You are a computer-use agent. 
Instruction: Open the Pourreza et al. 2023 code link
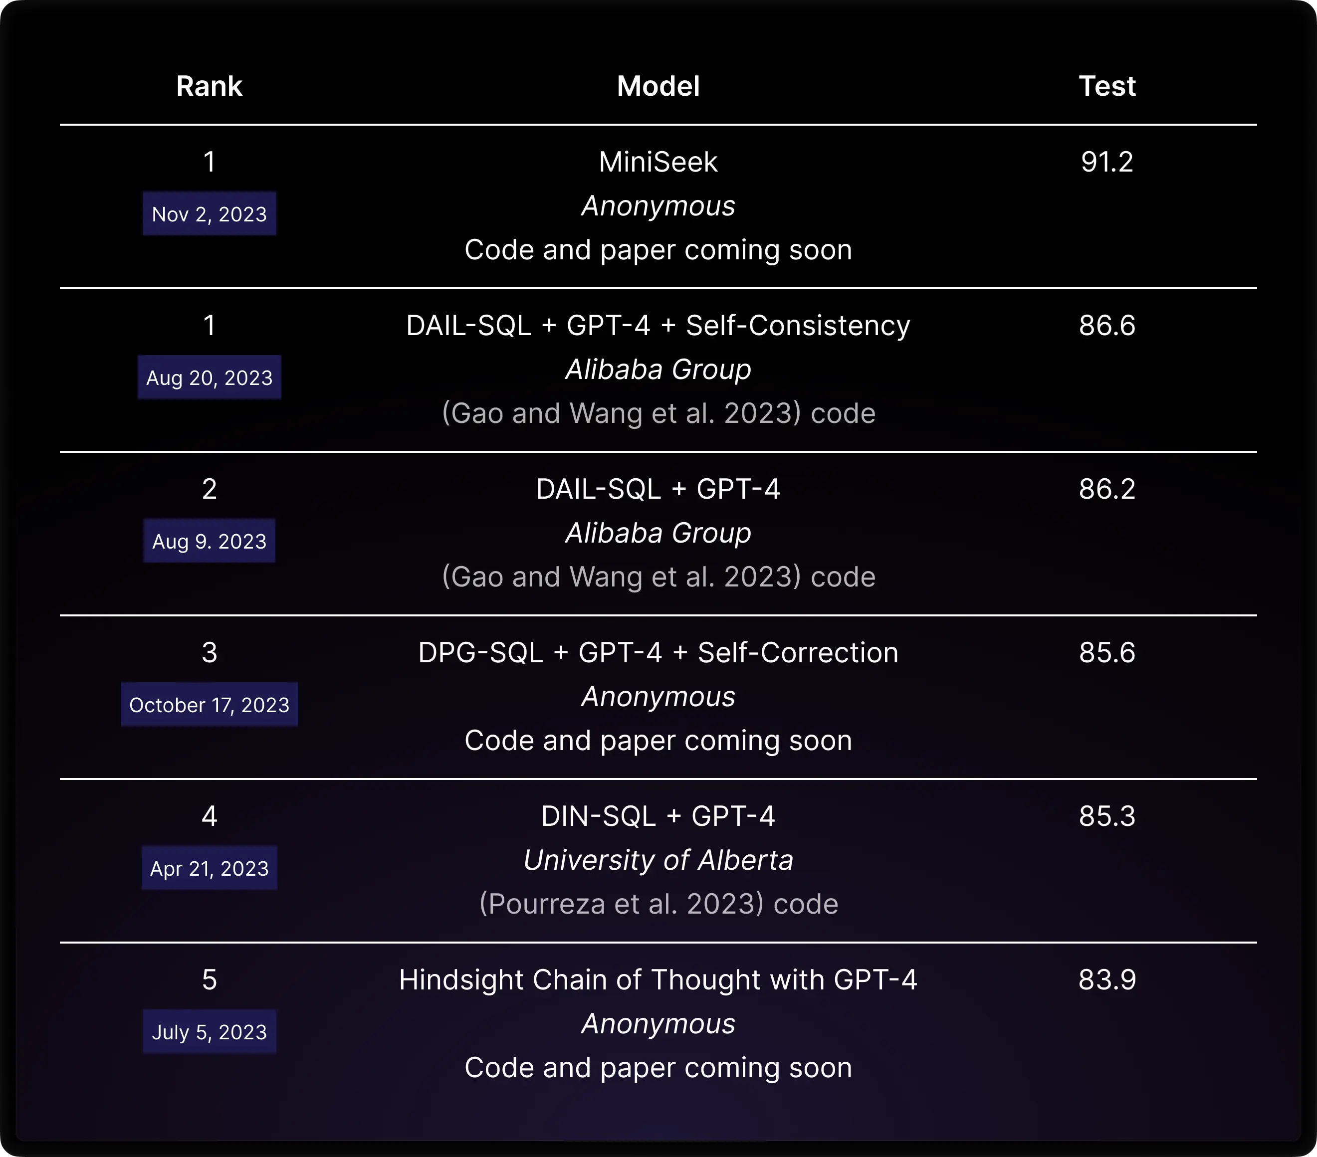click(x=805, y=905)
